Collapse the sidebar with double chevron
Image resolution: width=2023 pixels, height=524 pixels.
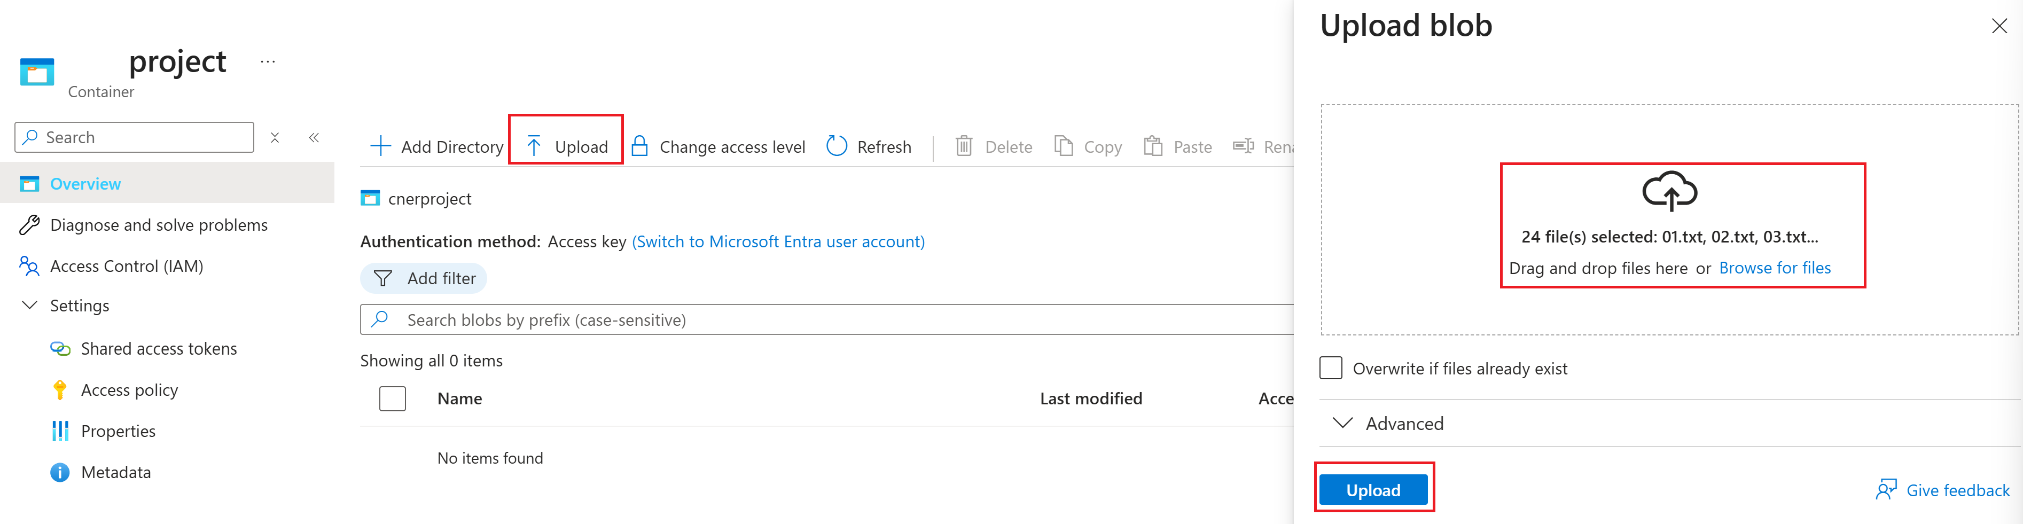pos(314,137)
